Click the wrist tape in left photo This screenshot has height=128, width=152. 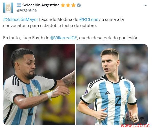50,95
